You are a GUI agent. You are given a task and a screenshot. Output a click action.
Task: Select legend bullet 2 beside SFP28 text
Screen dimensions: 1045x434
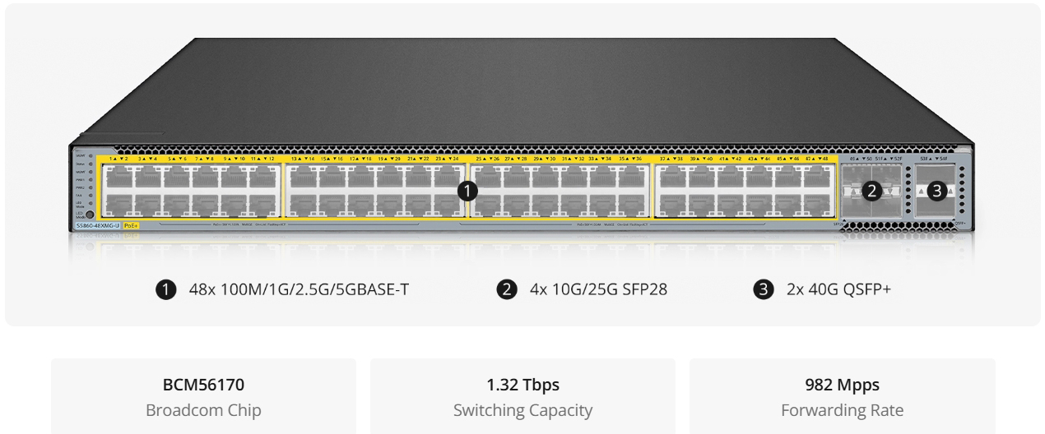505,290
